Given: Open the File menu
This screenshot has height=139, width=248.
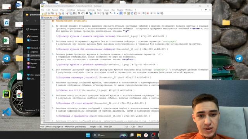Looking at the screenshot, I should pyautogui.click(x=43, y=10).
